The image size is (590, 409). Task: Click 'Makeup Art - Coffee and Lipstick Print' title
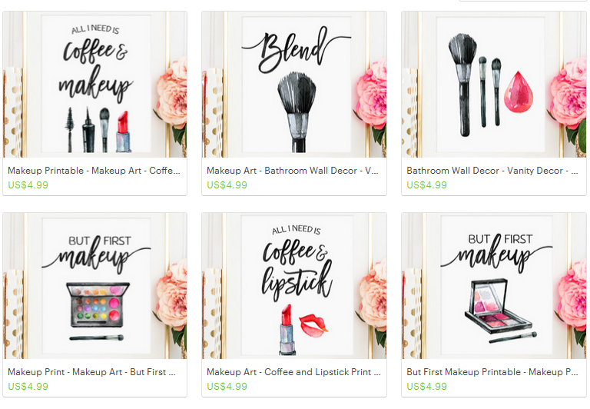coord(294,372)
